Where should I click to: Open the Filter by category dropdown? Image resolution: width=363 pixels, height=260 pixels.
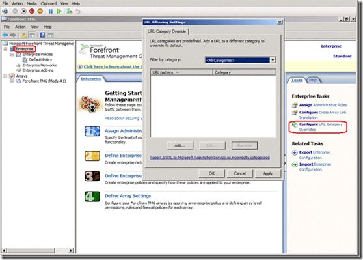273,60
